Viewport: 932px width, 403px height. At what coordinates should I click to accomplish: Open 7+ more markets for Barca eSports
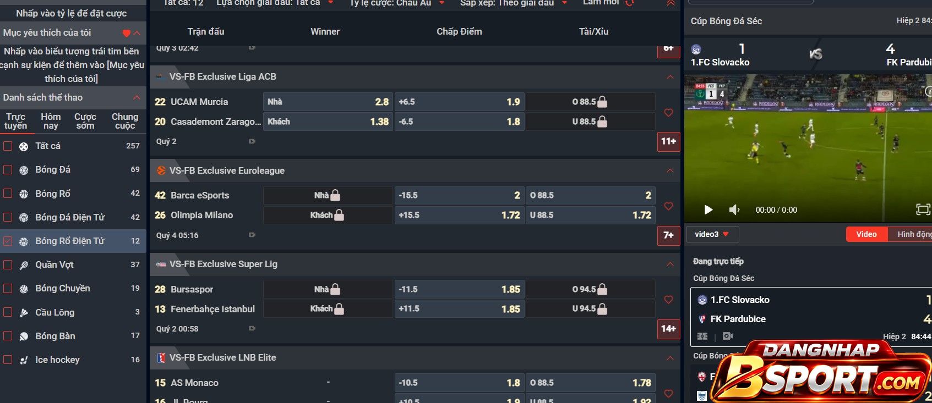668,235
